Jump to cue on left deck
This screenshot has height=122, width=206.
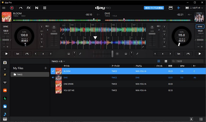(27, 54)
